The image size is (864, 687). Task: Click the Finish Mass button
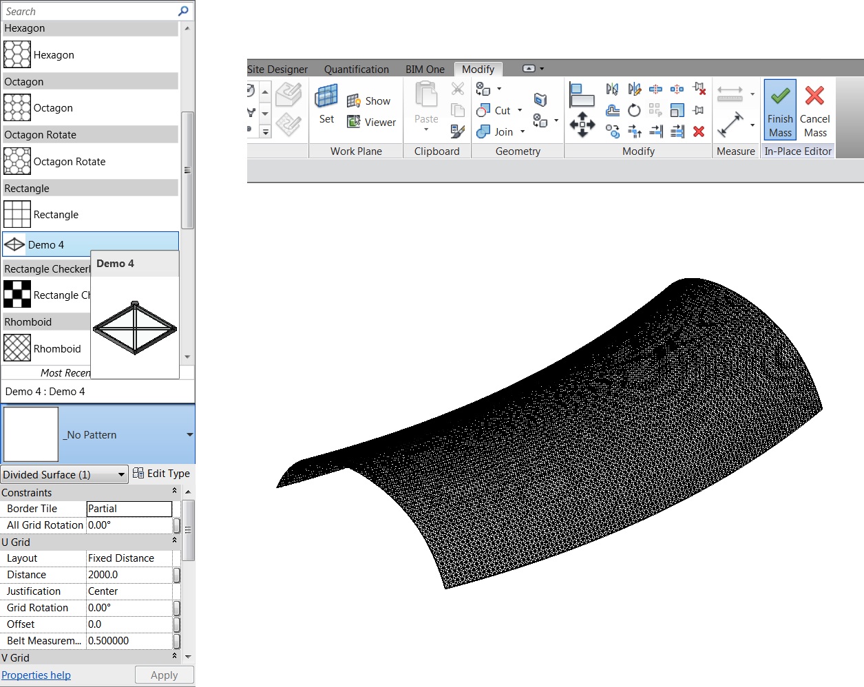point(779,109)
